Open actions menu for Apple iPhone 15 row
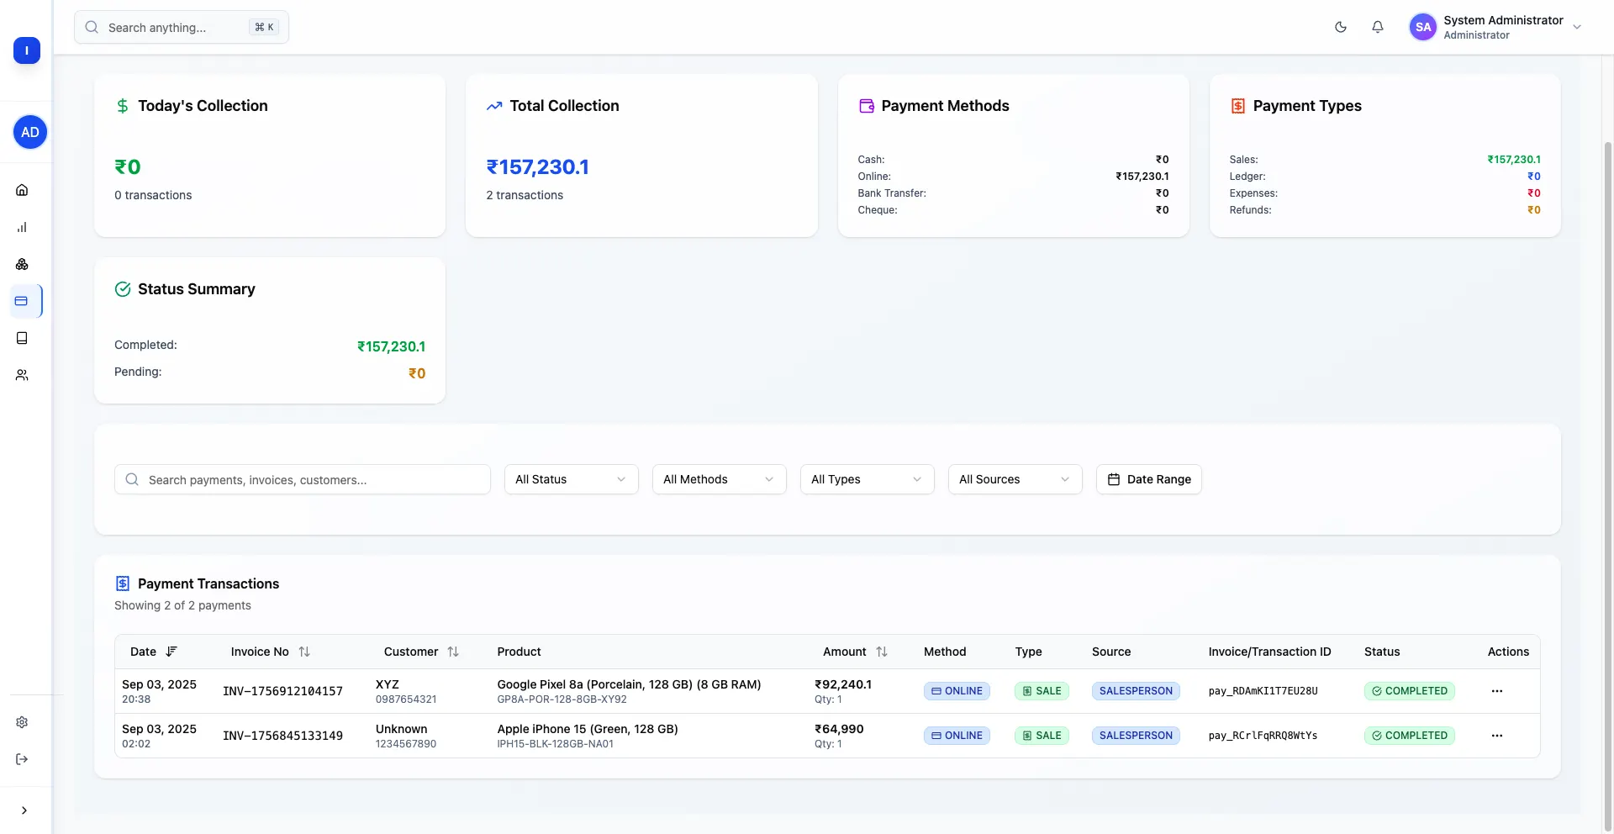 [1496, 736]
